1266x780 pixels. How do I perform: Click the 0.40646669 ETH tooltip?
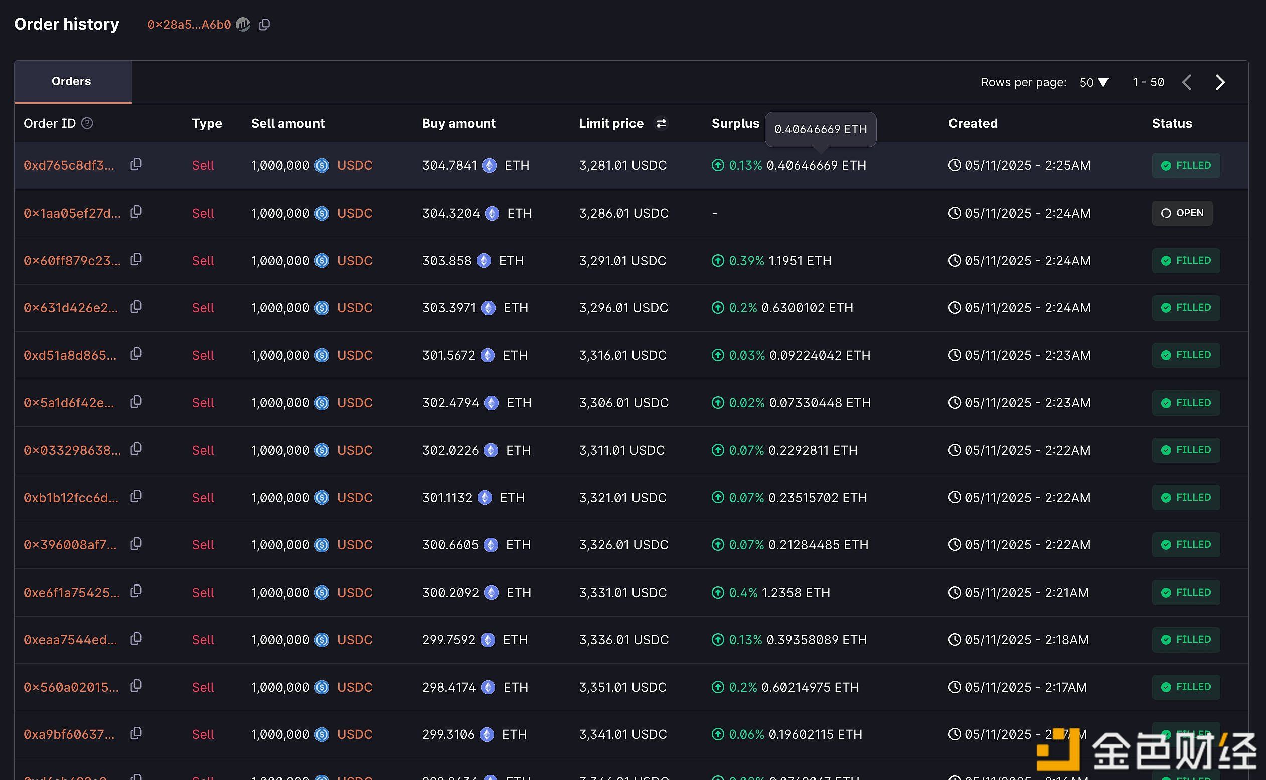pyautogui.click(x=820, y=129)
